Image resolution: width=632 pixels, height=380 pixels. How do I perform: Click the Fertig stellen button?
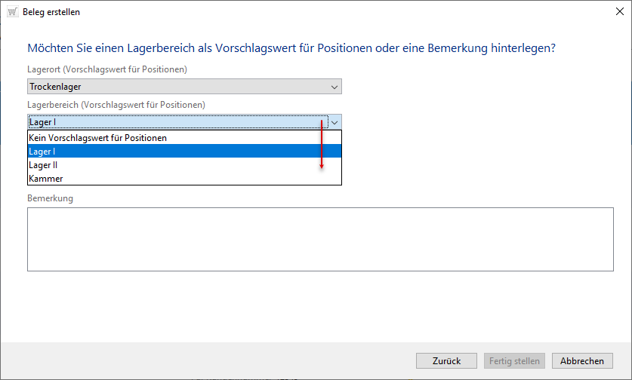(513, 361)
